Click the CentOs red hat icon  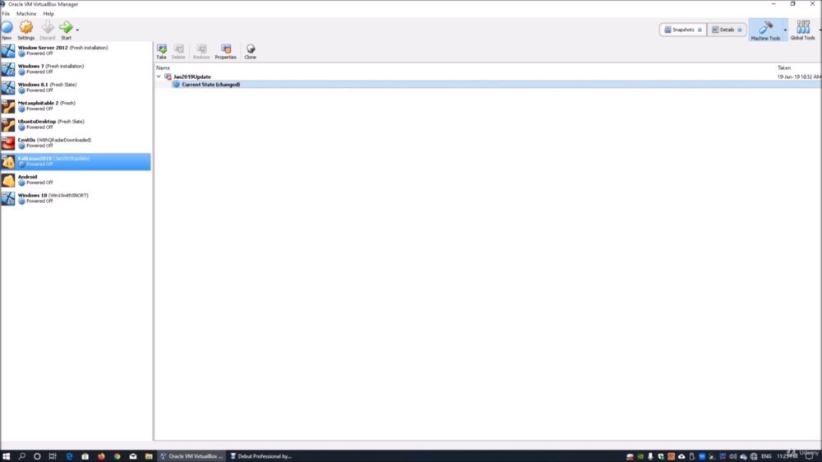8,143
